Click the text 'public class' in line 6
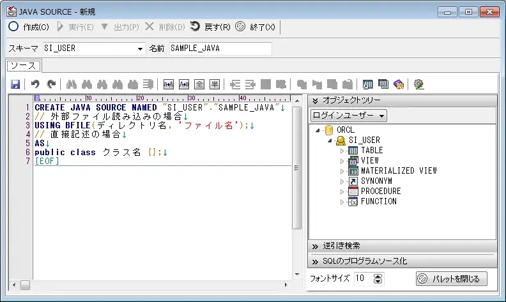 coord(65,153)
